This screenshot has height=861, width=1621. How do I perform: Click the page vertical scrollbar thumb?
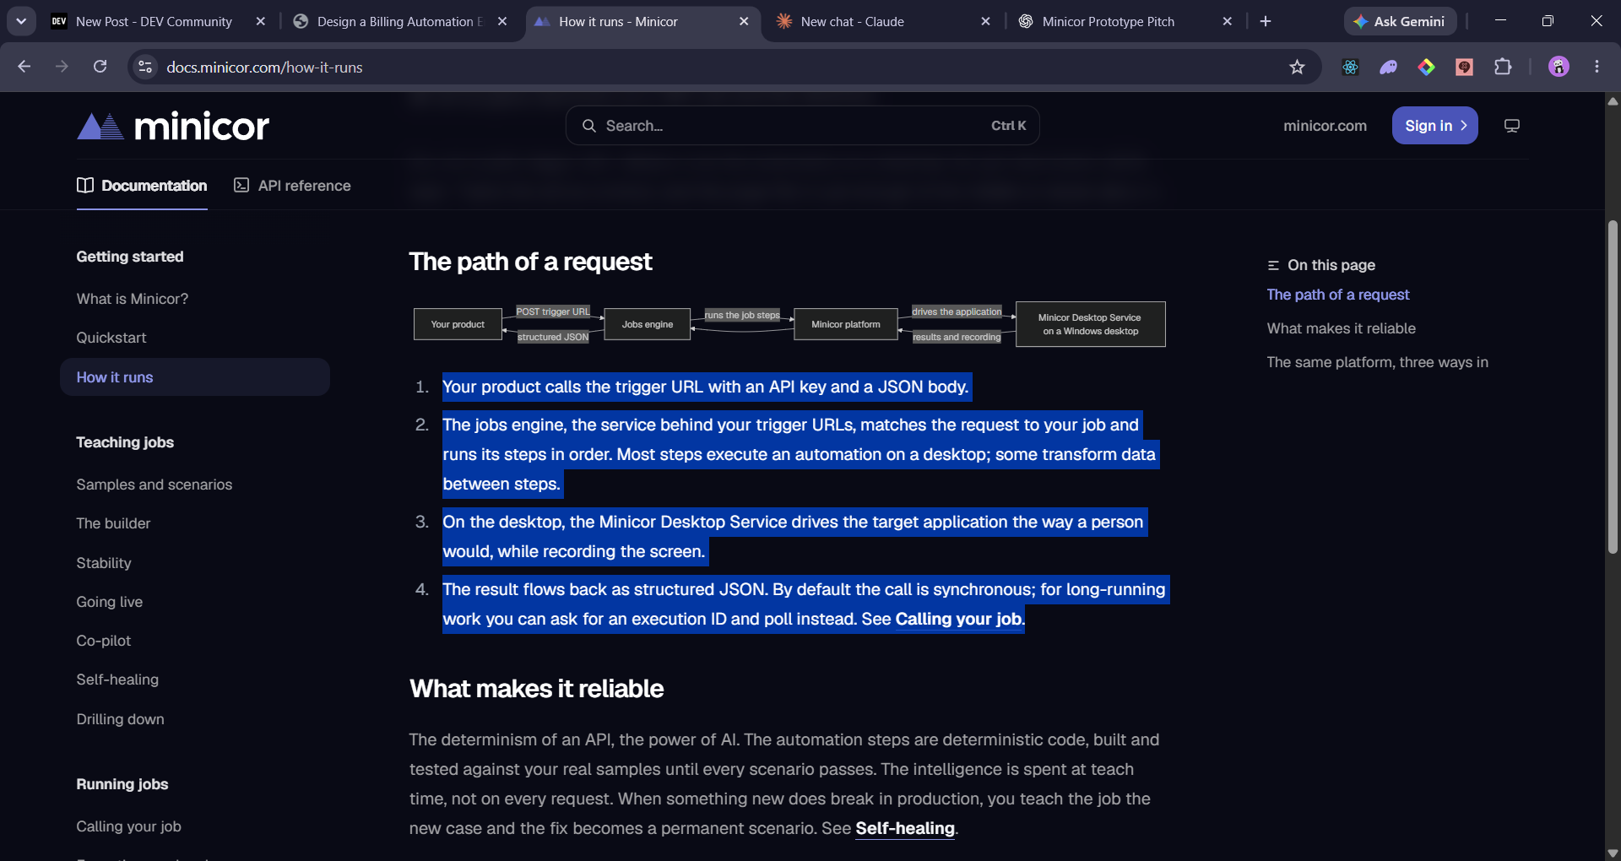click(1613, 387)
